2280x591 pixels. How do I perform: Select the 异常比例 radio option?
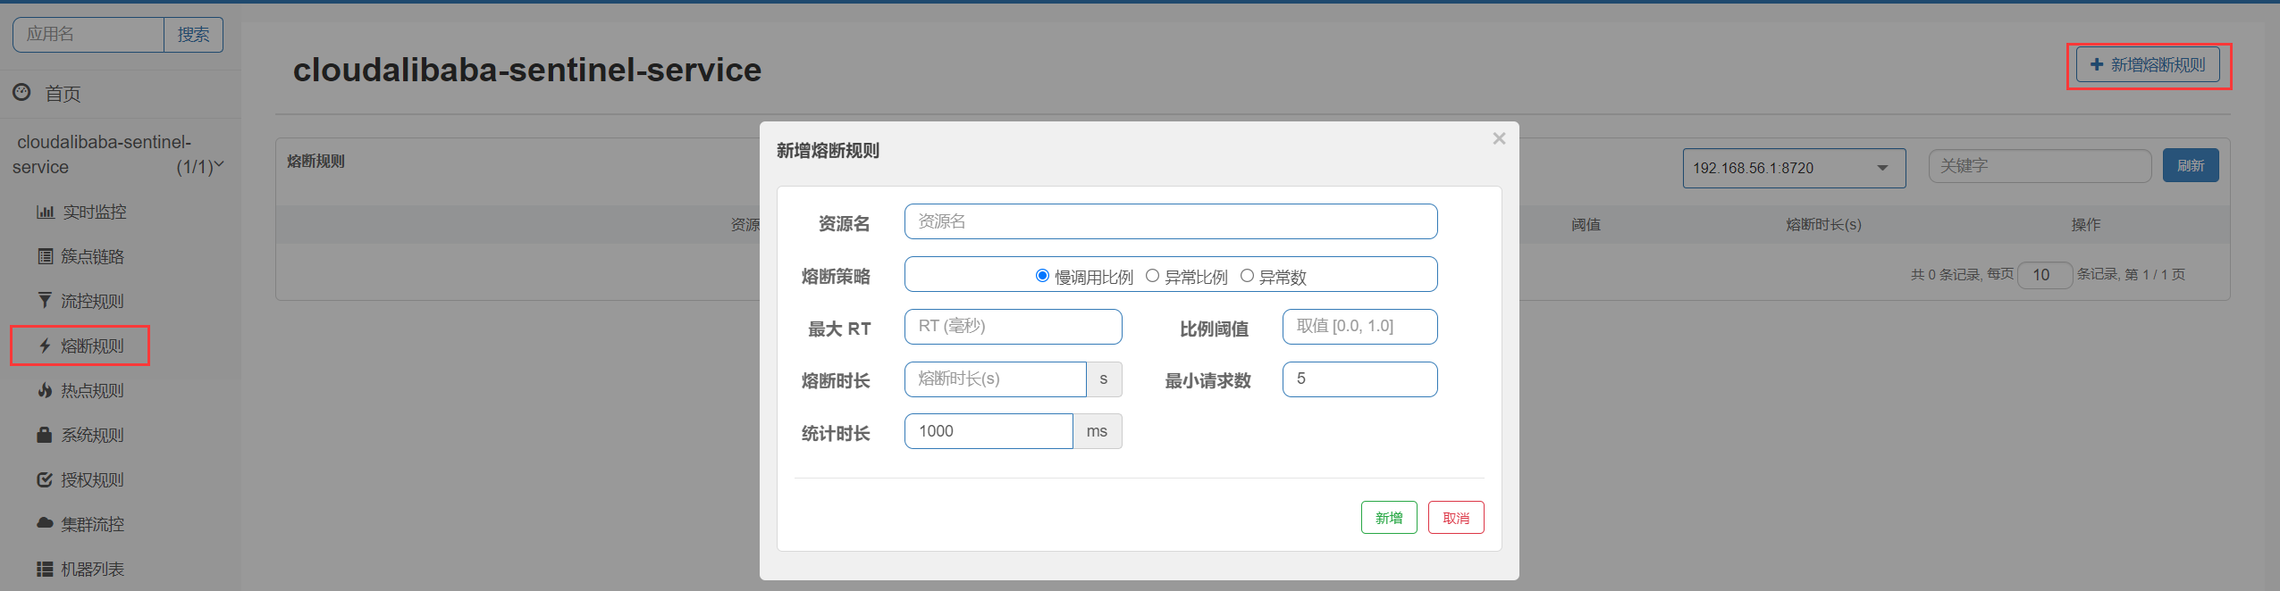click(x=1152, y=276)
